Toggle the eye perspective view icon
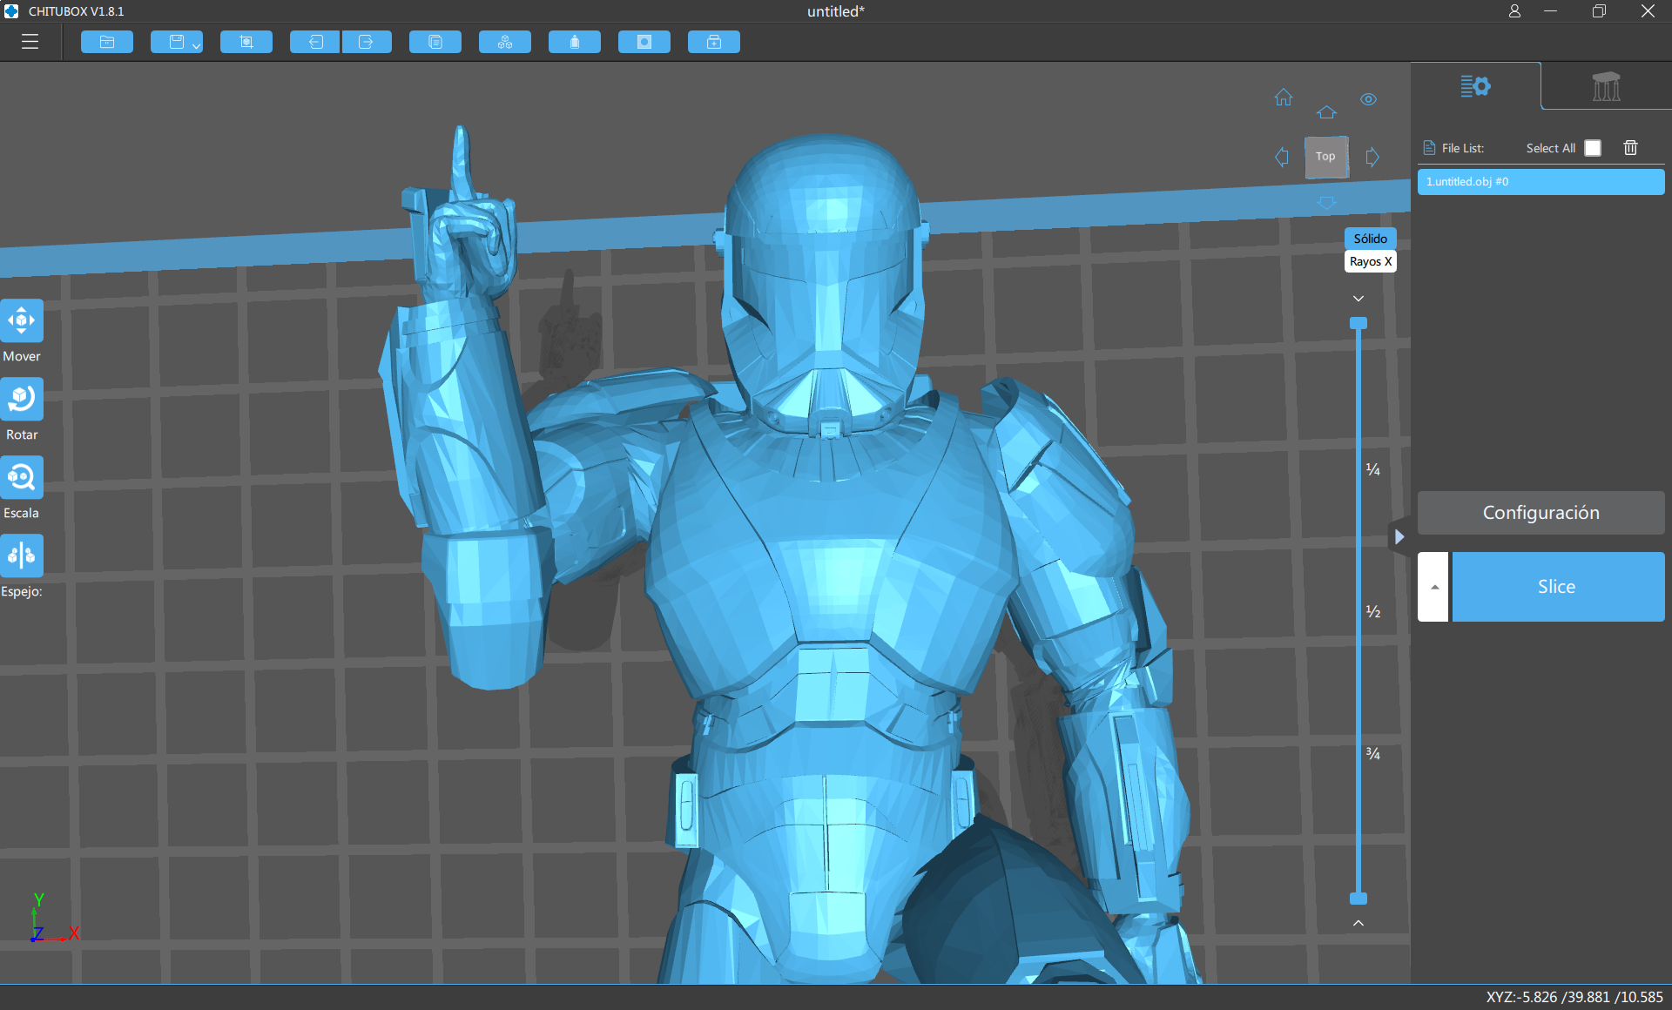This screenshot has height=1010, width=1672. (x=1368, y=99)
